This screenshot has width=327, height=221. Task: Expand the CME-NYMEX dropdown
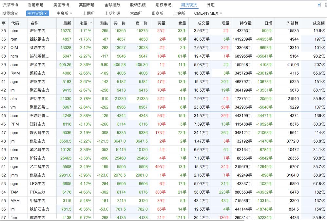208,13
